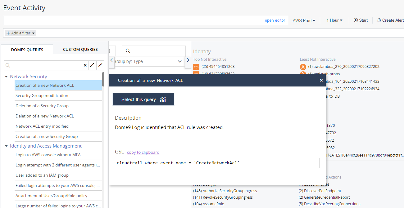Click the expand-all arrows icon in queries panel
Viewport: 404px width, 208px height.
[92, 65]
